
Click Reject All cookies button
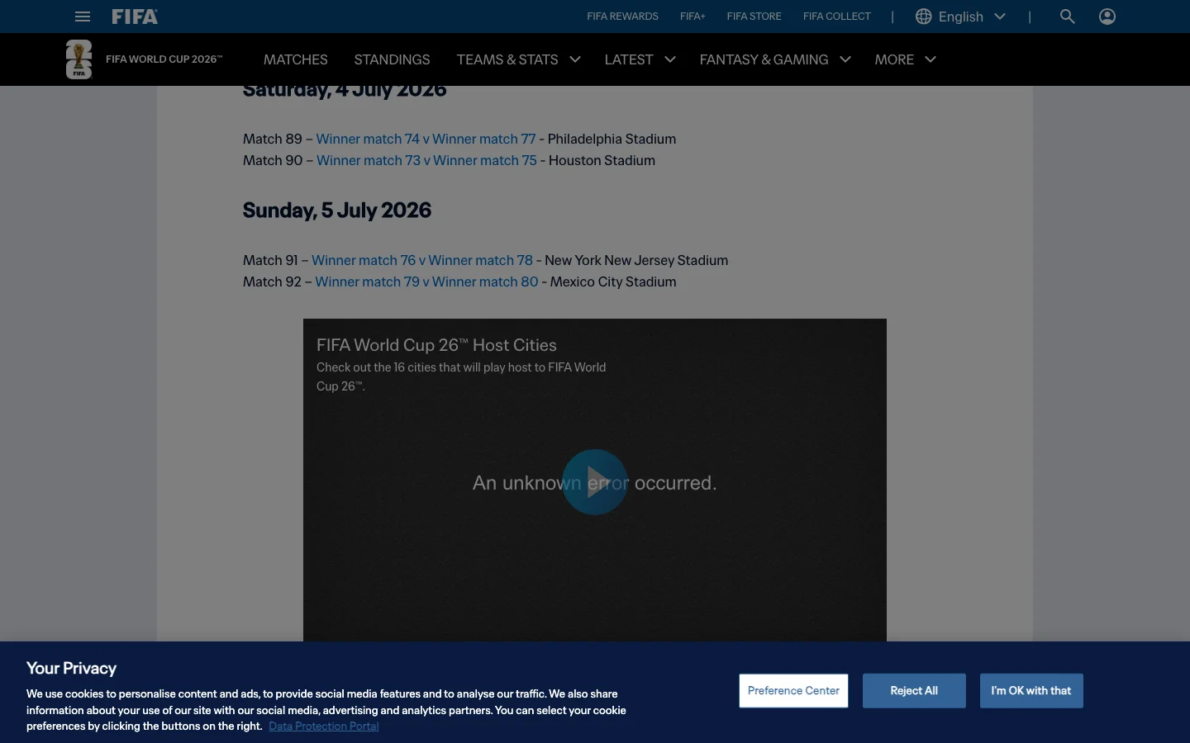click(914, 690)
